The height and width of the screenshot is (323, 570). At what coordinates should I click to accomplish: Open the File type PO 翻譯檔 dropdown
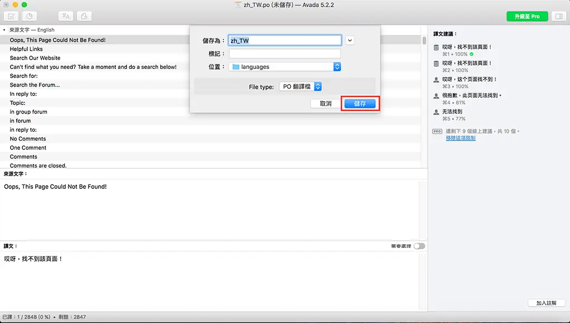pos(300,87)
